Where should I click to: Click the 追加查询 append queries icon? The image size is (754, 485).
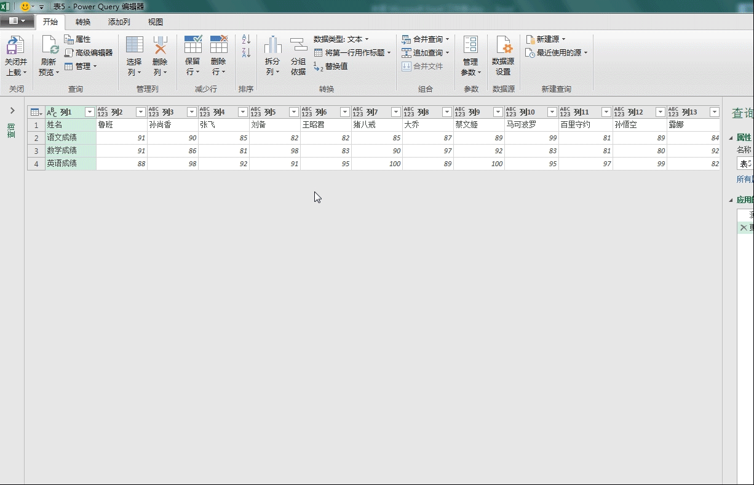(407, 53)
